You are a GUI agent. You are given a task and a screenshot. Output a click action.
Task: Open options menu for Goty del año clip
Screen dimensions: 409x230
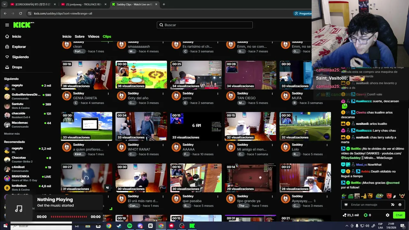pyautogui.click(x=163, y=94)
